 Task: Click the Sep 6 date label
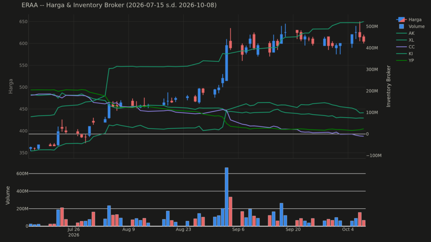[238, 229]
